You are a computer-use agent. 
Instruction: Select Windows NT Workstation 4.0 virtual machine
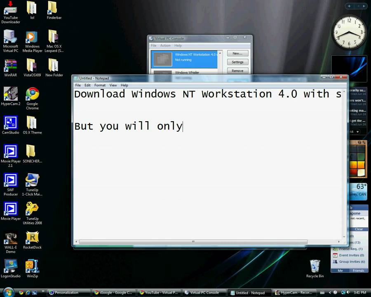click(184, 59)
